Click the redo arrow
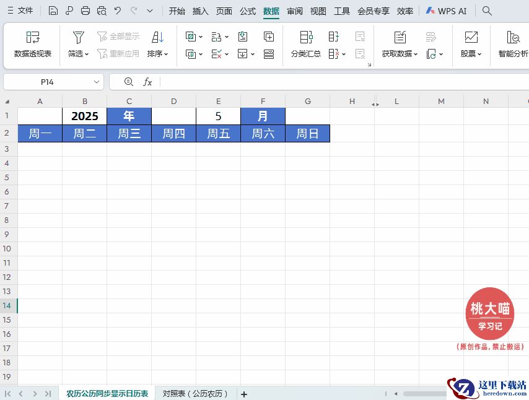The width and height of the screenshot is (529, 400). 134,11
